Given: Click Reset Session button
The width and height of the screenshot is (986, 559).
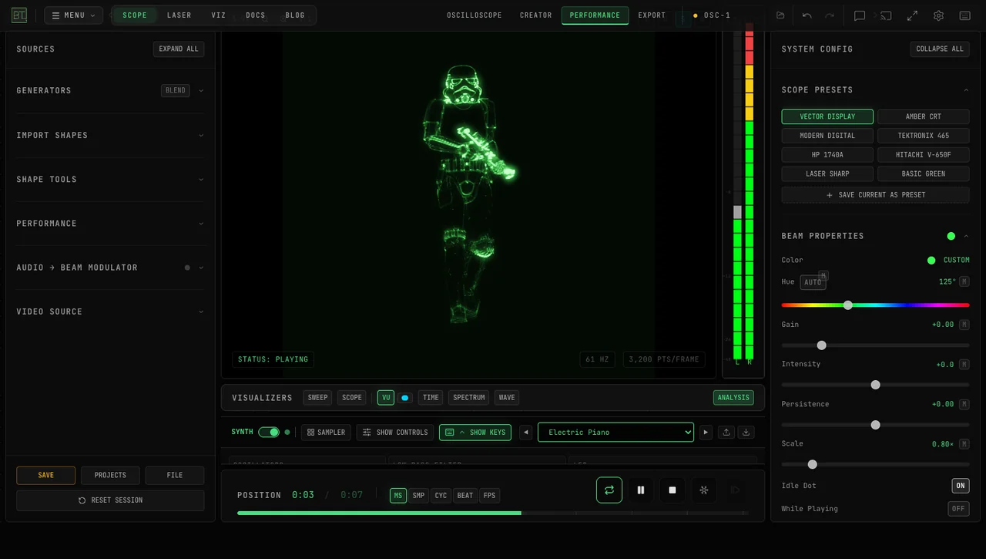Looking at the screenshot, I should pos(110,500).
